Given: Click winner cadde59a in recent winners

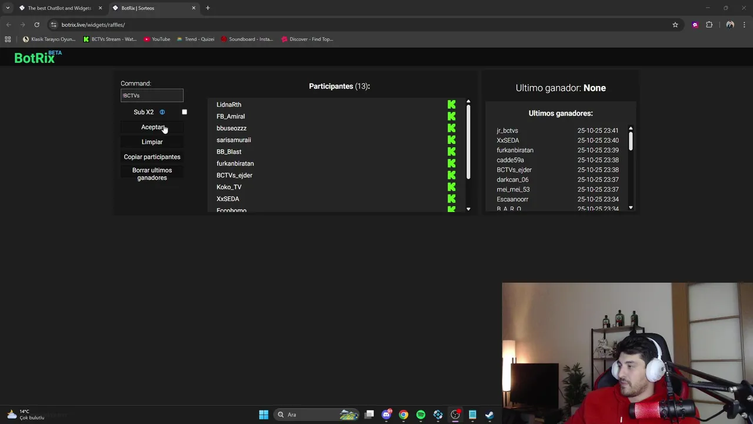Looking at the screenshot, I should click(510, 160).
